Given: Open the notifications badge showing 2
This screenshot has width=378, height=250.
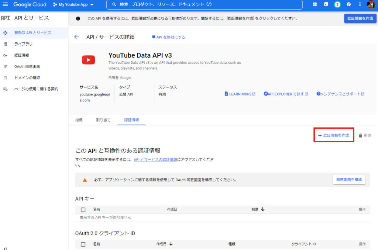Looking at the screenshot, I should tap(337, 4).
